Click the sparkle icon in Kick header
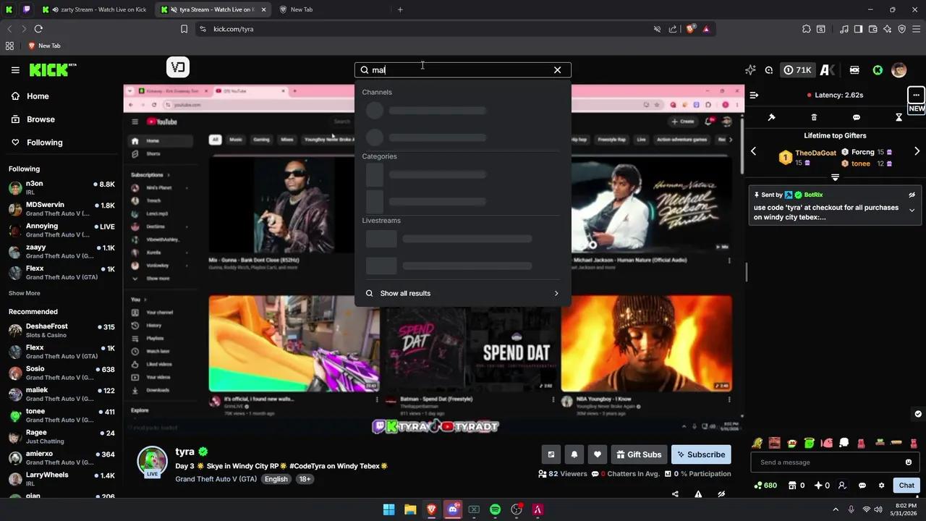 pos(750,70)
